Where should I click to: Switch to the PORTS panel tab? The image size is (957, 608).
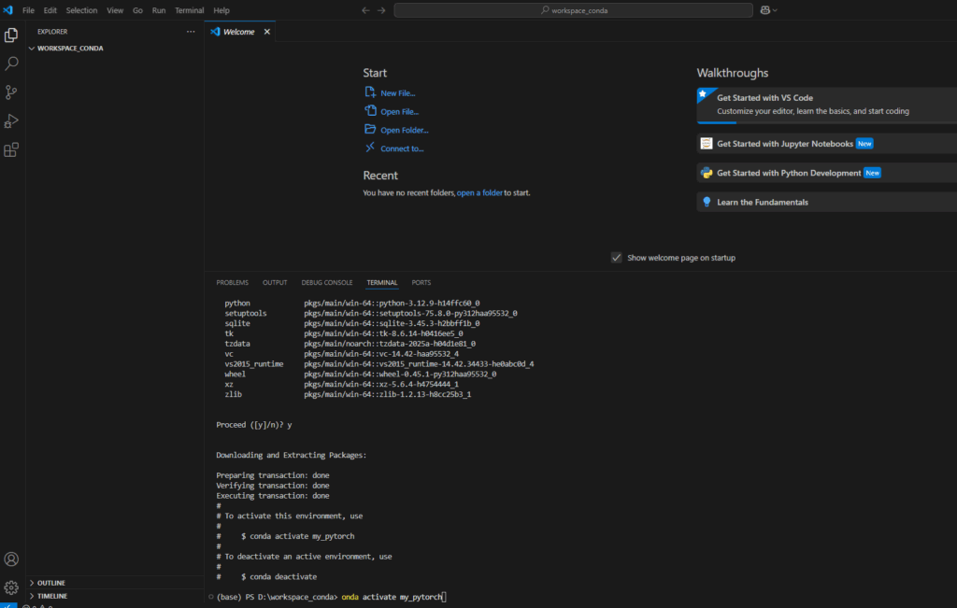[x=421, y=282]
